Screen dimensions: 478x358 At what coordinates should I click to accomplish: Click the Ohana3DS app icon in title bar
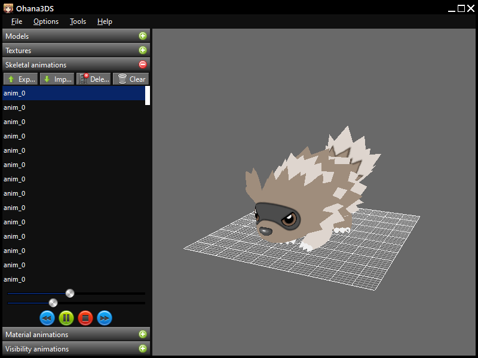tap(7, 8)
